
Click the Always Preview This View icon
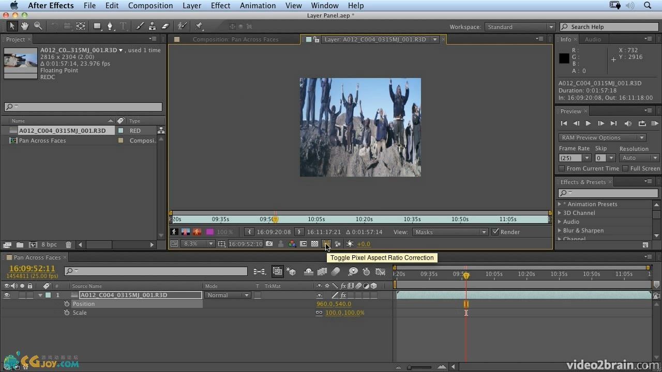pyautogui.click(x=174, y=244)
